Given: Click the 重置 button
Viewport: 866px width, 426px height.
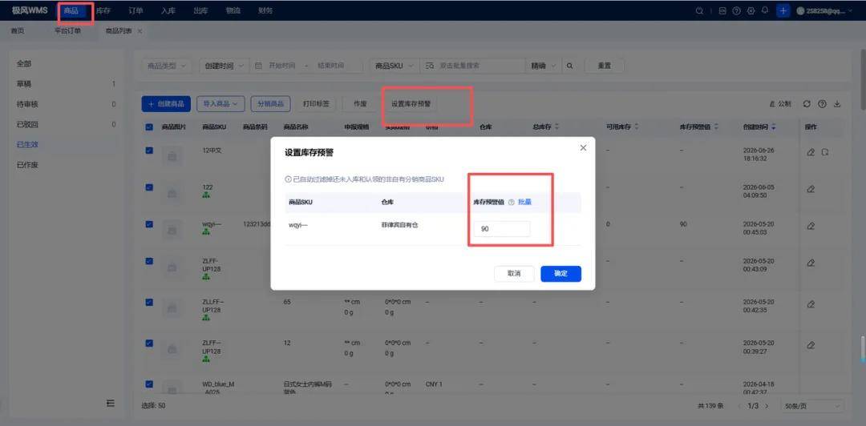Looking at the screenshot, I should (x=605, y=66).
